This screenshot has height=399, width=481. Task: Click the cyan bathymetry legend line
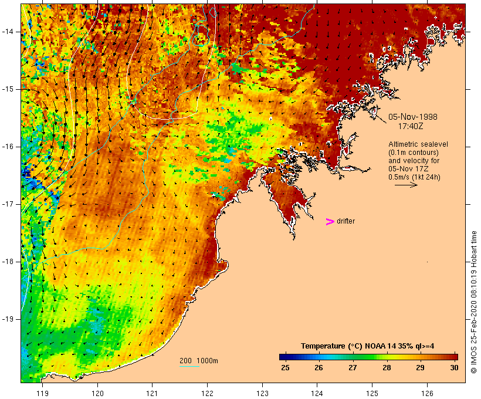(x=189, y=366)
